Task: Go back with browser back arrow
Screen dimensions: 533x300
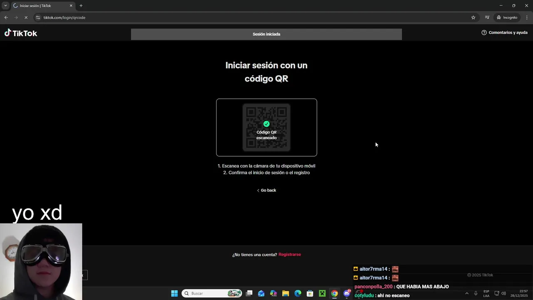Action: coord(6,17)
